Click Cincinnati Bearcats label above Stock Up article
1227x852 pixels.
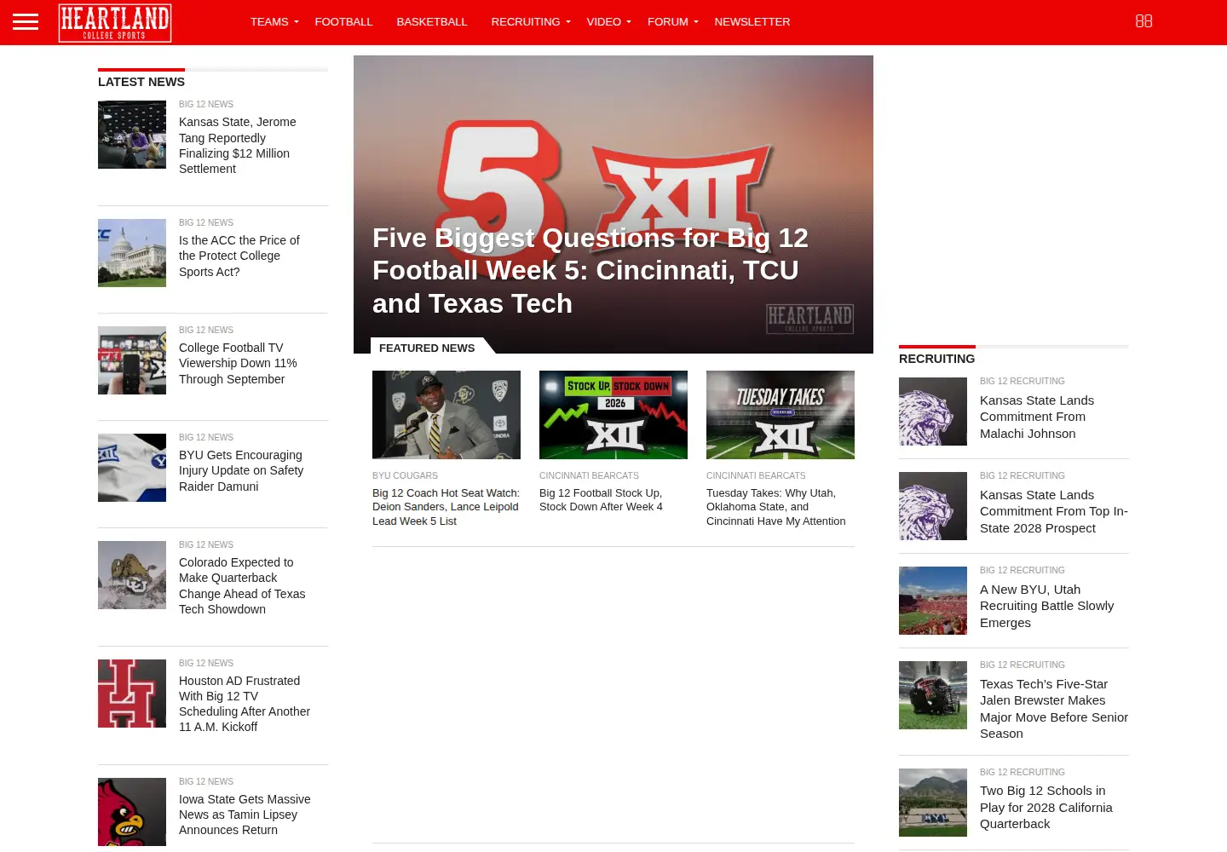click(589, 475)
